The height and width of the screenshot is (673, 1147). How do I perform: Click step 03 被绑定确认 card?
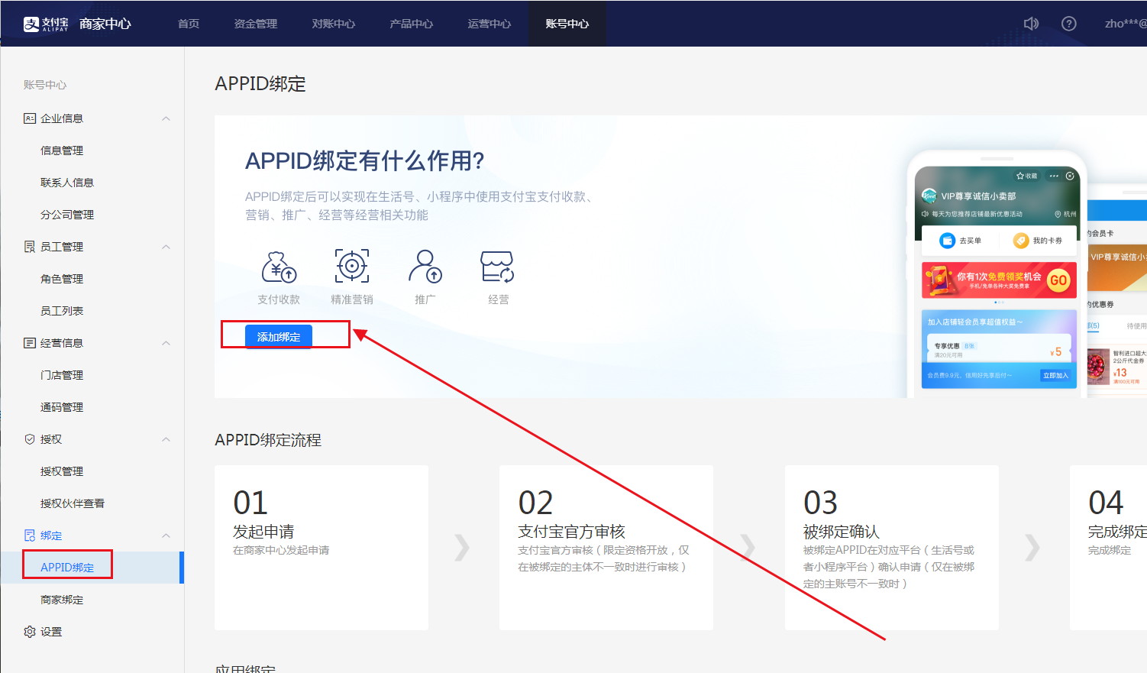892,548
